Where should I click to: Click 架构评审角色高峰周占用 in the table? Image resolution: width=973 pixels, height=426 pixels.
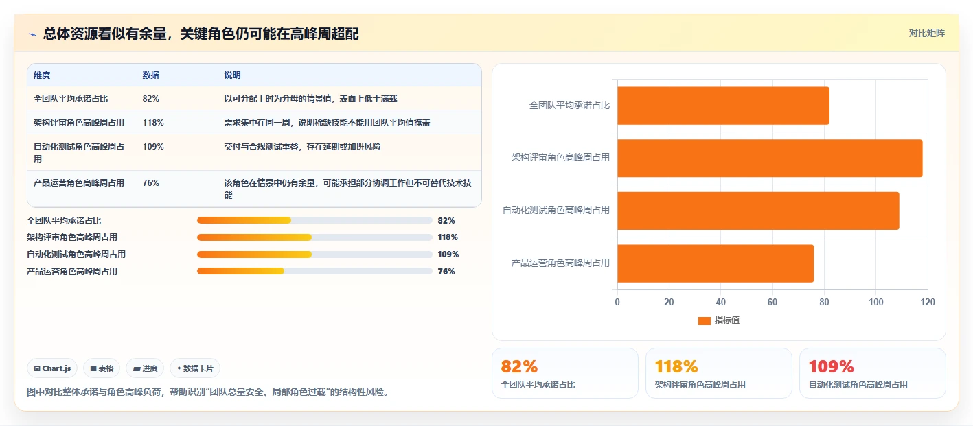79,123
